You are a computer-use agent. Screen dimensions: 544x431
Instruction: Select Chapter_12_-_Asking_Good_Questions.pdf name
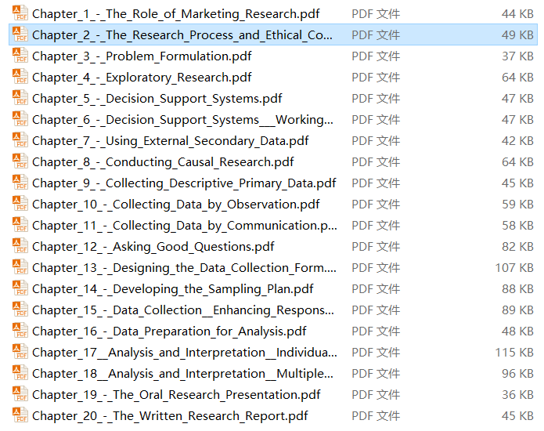point(153,247)
